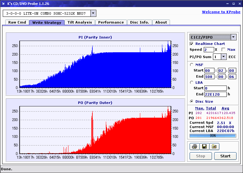Open the Disc Info. tab
The height and width of the screenshot is (173, 243).
pos(140,22)
